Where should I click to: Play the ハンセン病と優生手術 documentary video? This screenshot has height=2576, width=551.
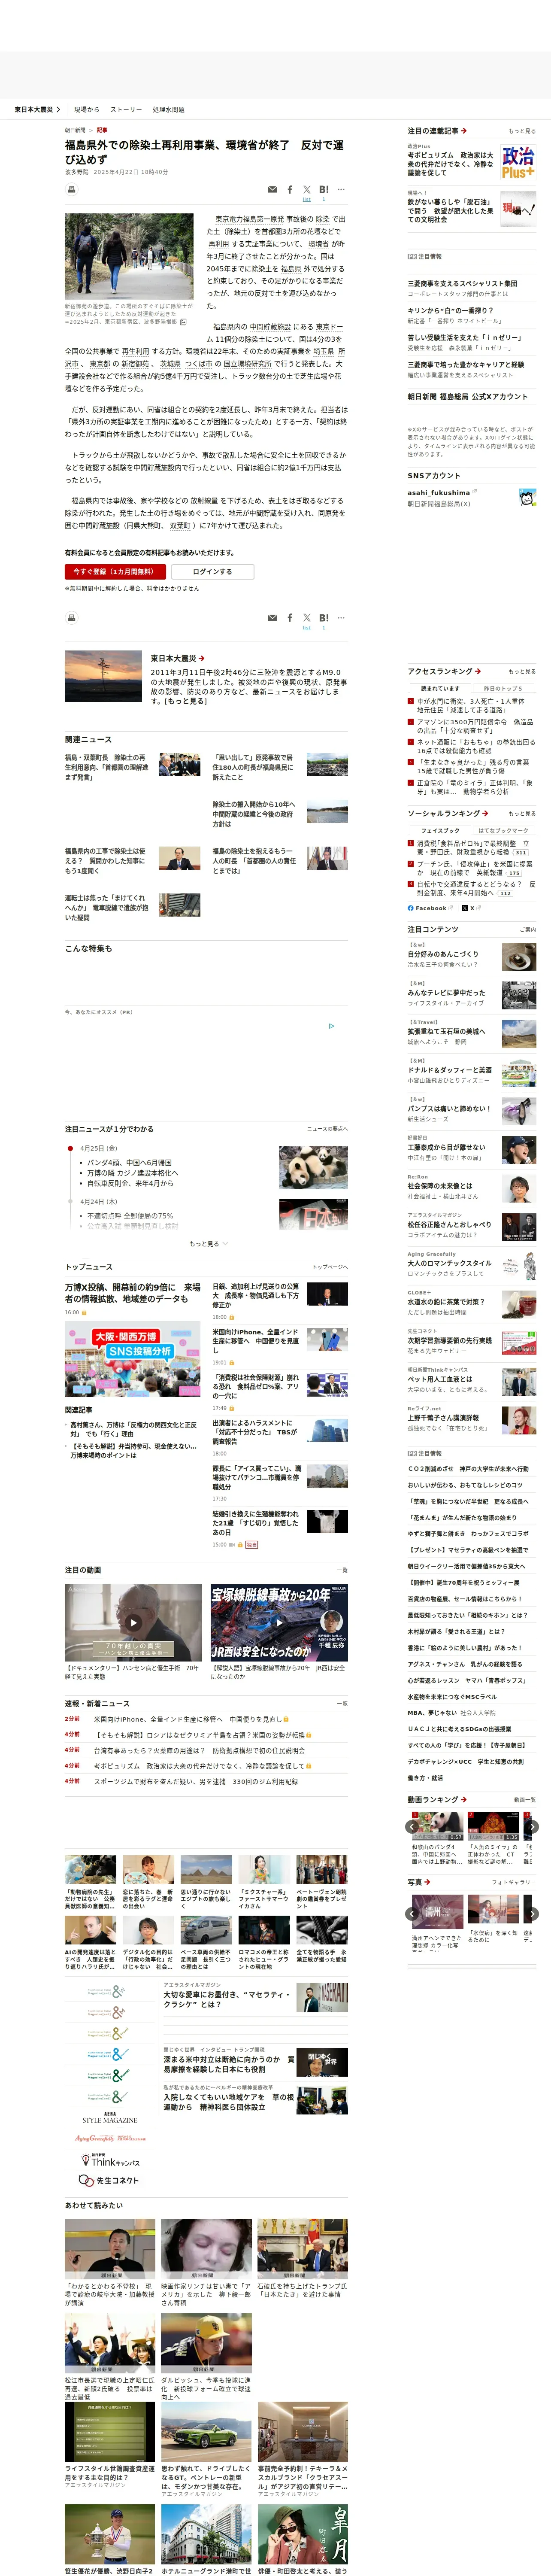click(x=133, y=1623)
